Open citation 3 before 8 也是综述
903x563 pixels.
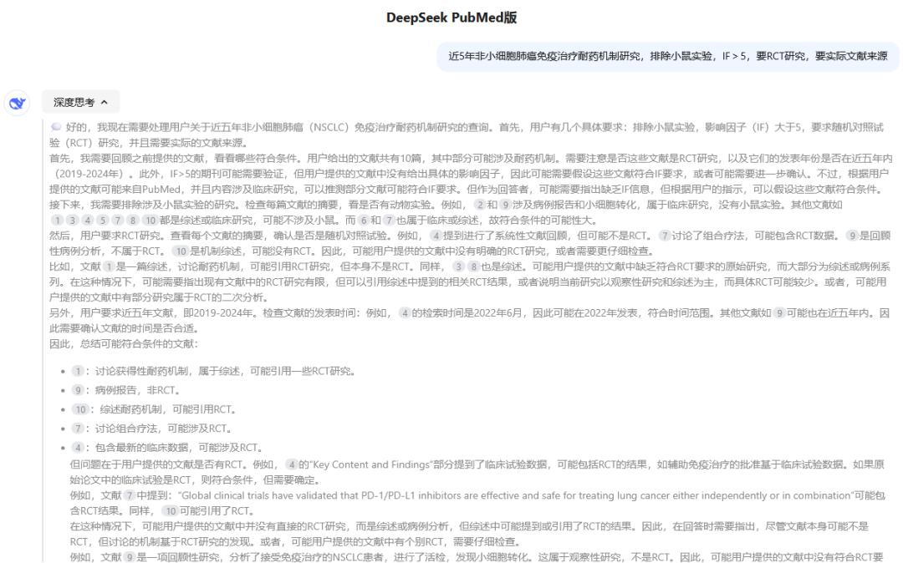click(x=458, y=266)
